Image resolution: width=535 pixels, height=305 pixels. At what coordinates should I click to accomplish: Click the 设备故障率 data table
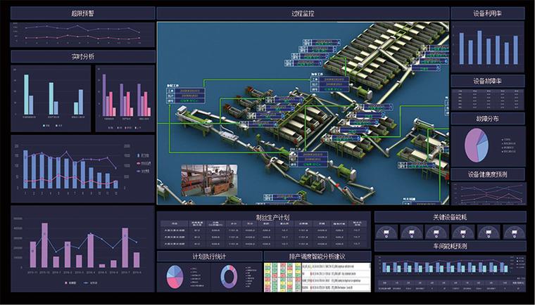[x=487, y=99]
